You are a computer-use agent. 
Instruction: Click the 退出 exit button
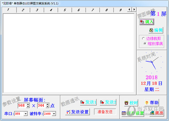coord(157,113)
